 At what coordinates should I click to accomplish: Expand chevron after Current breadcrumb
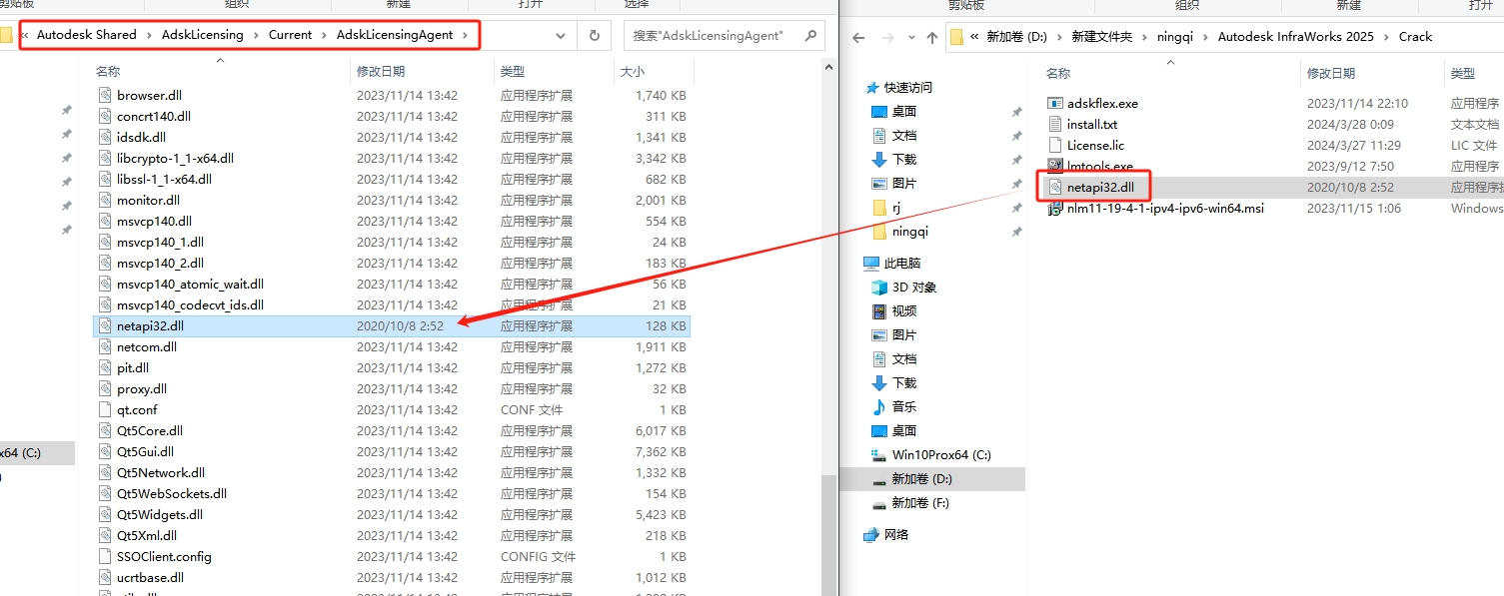click(325, 35)
